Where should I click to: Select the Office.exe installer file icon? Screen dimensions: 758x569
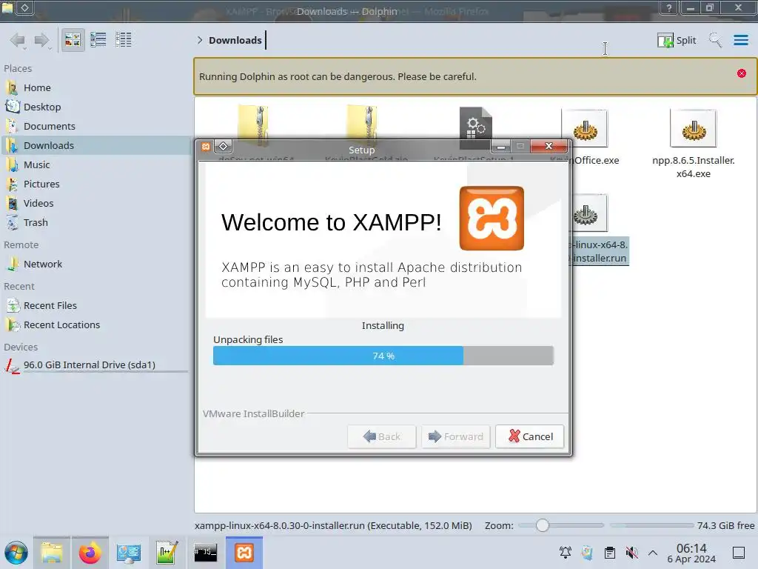click(585, 128)
